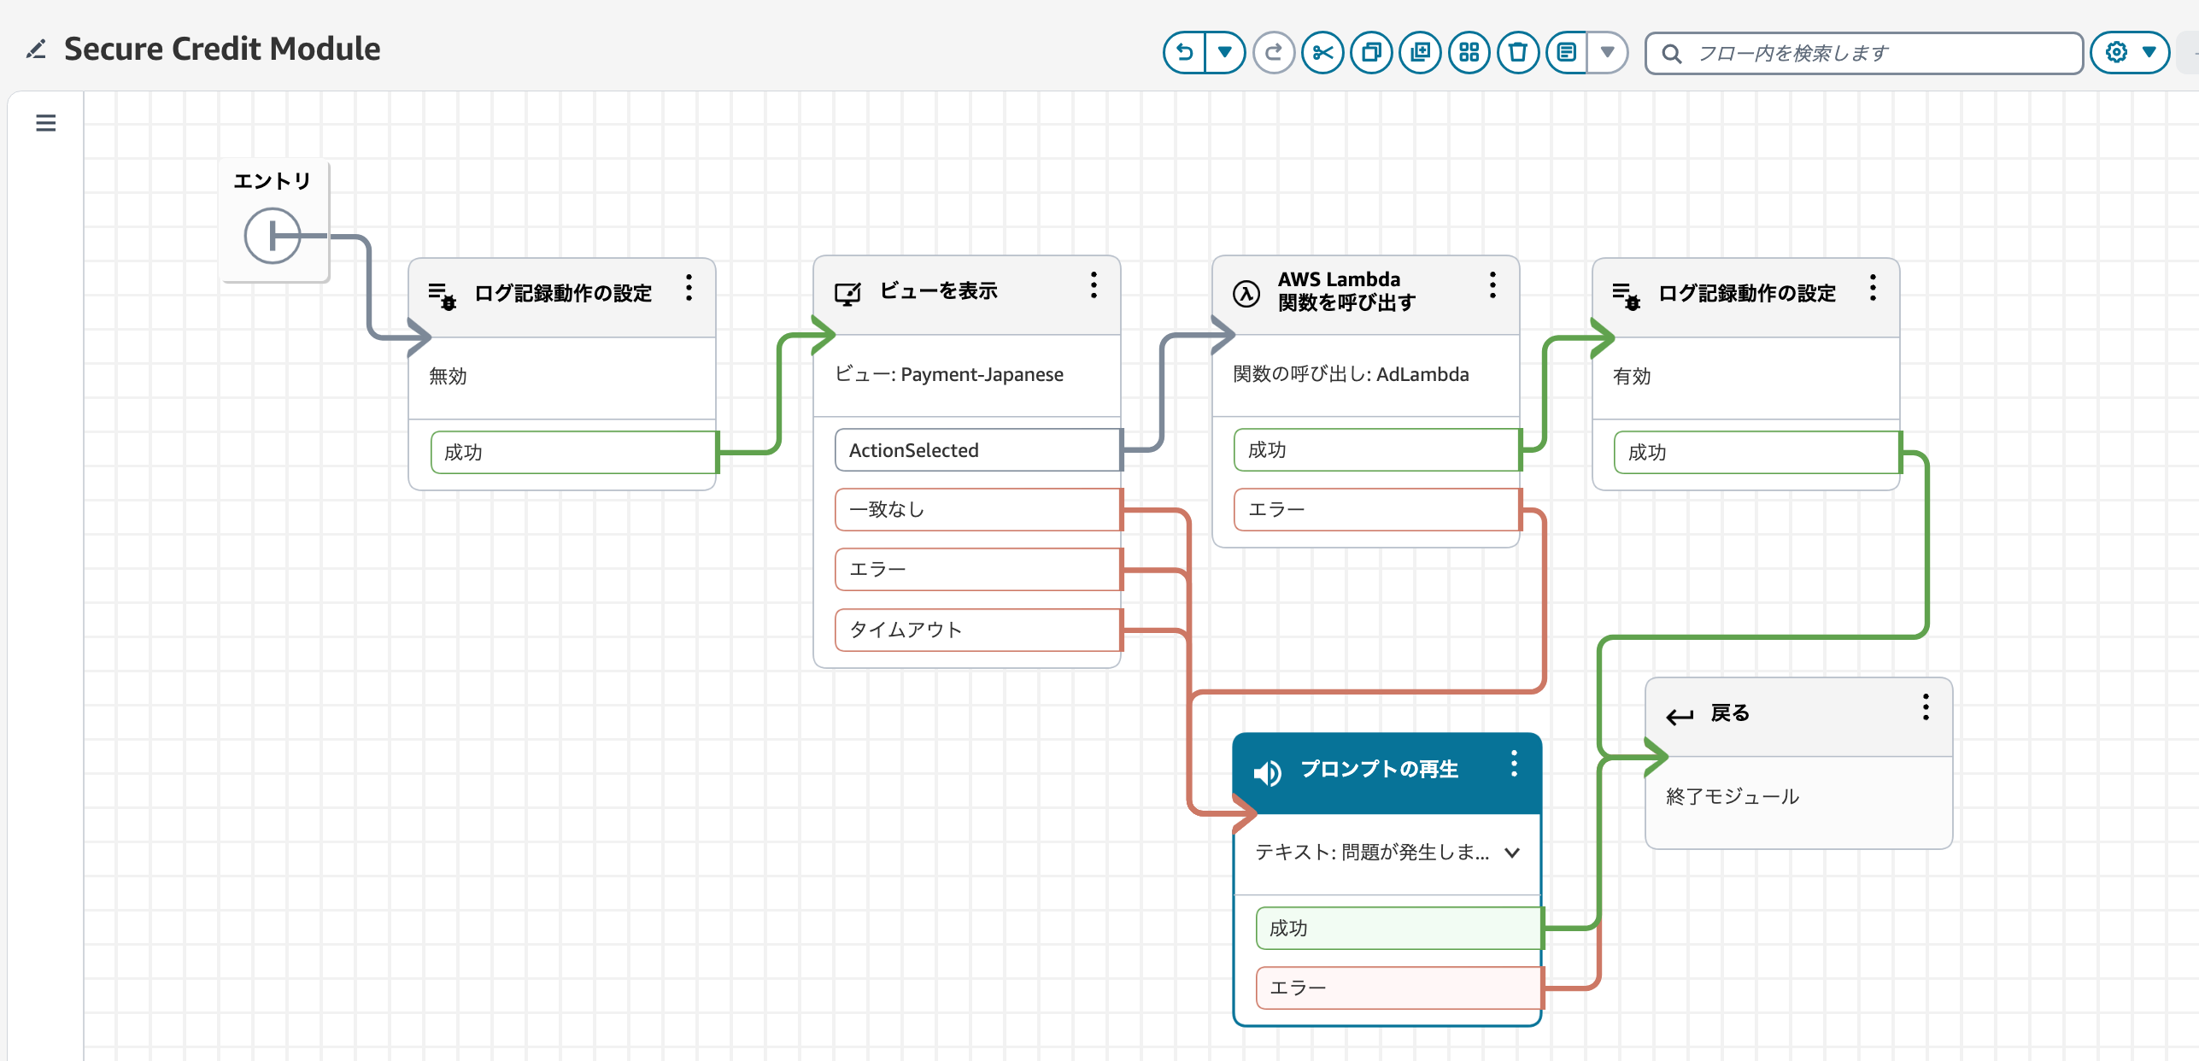Open the undo history dropdown arrow

click(1225, 53)
